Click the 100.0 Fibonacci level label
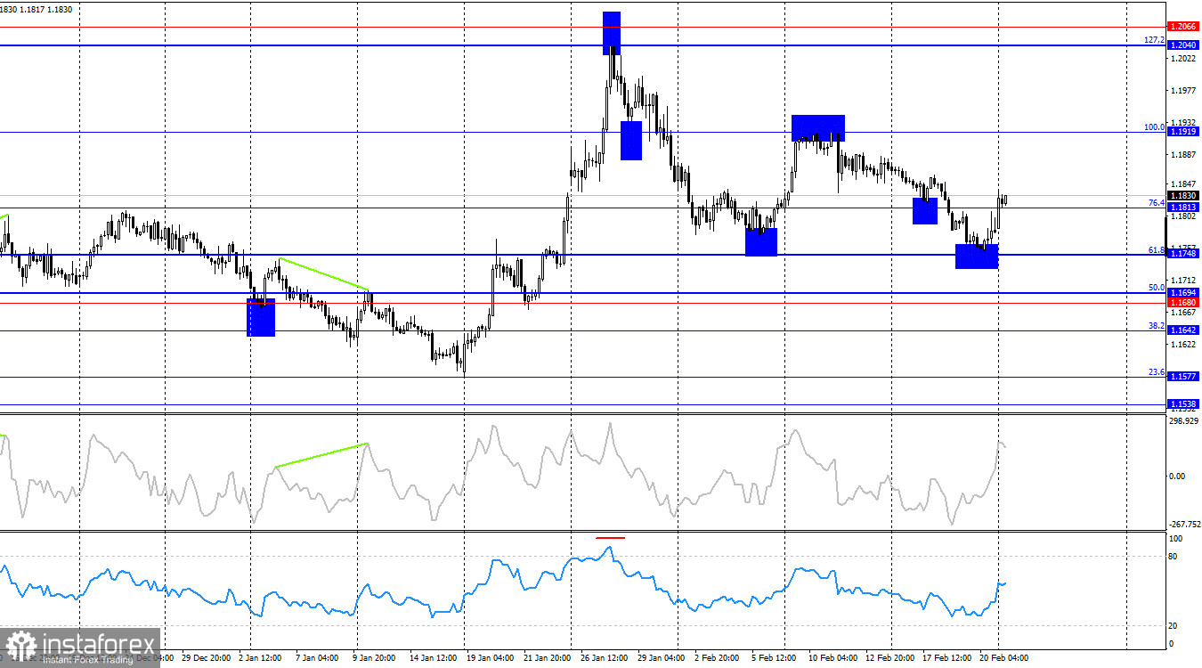 pyautogui.click(x=1155, y=126)
